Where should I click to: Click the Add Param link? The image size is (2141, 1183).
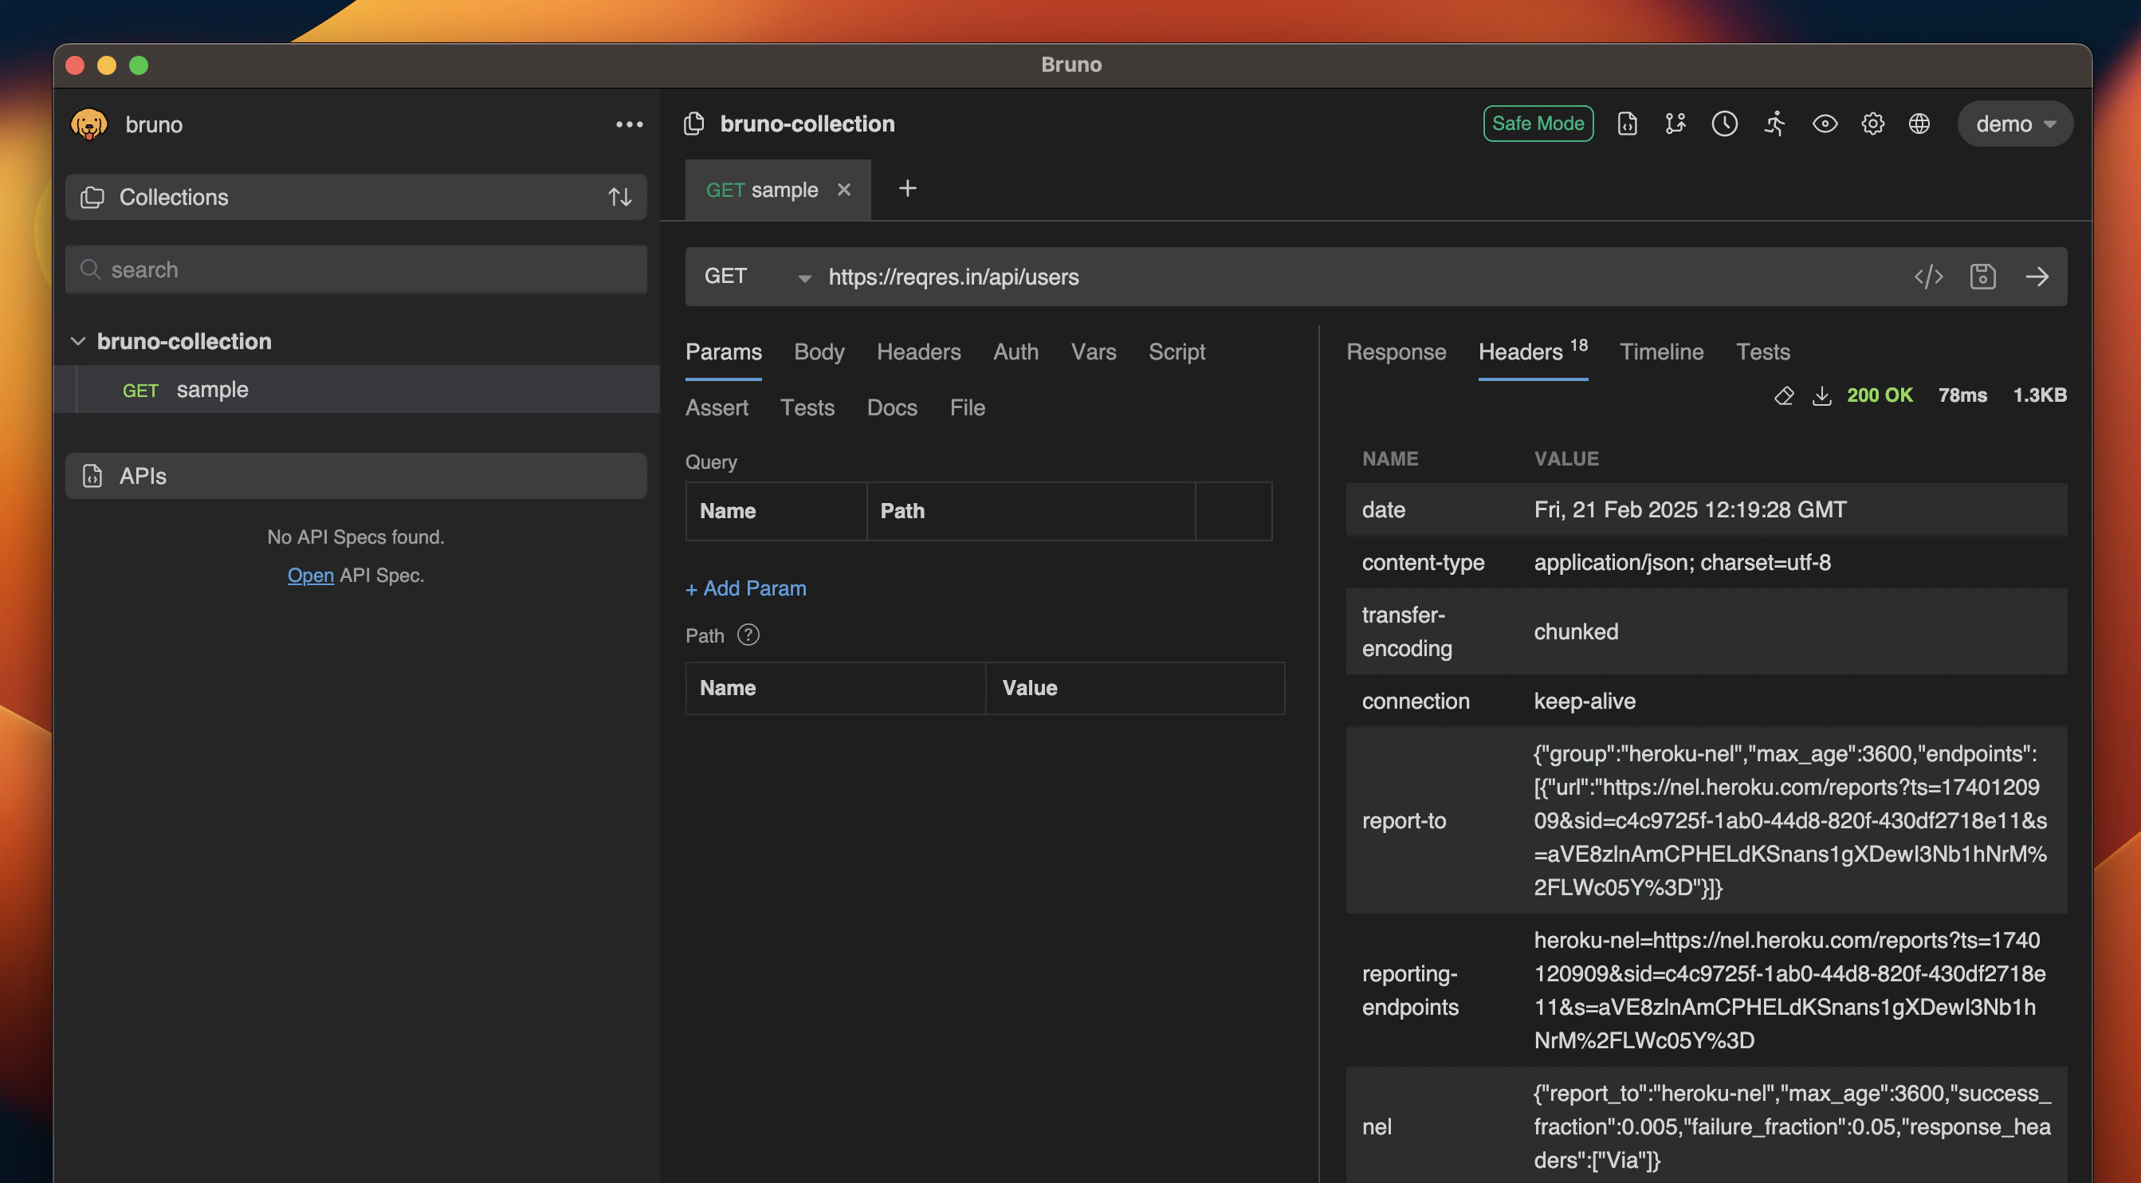pyautogui.click(x=745, y=588)
